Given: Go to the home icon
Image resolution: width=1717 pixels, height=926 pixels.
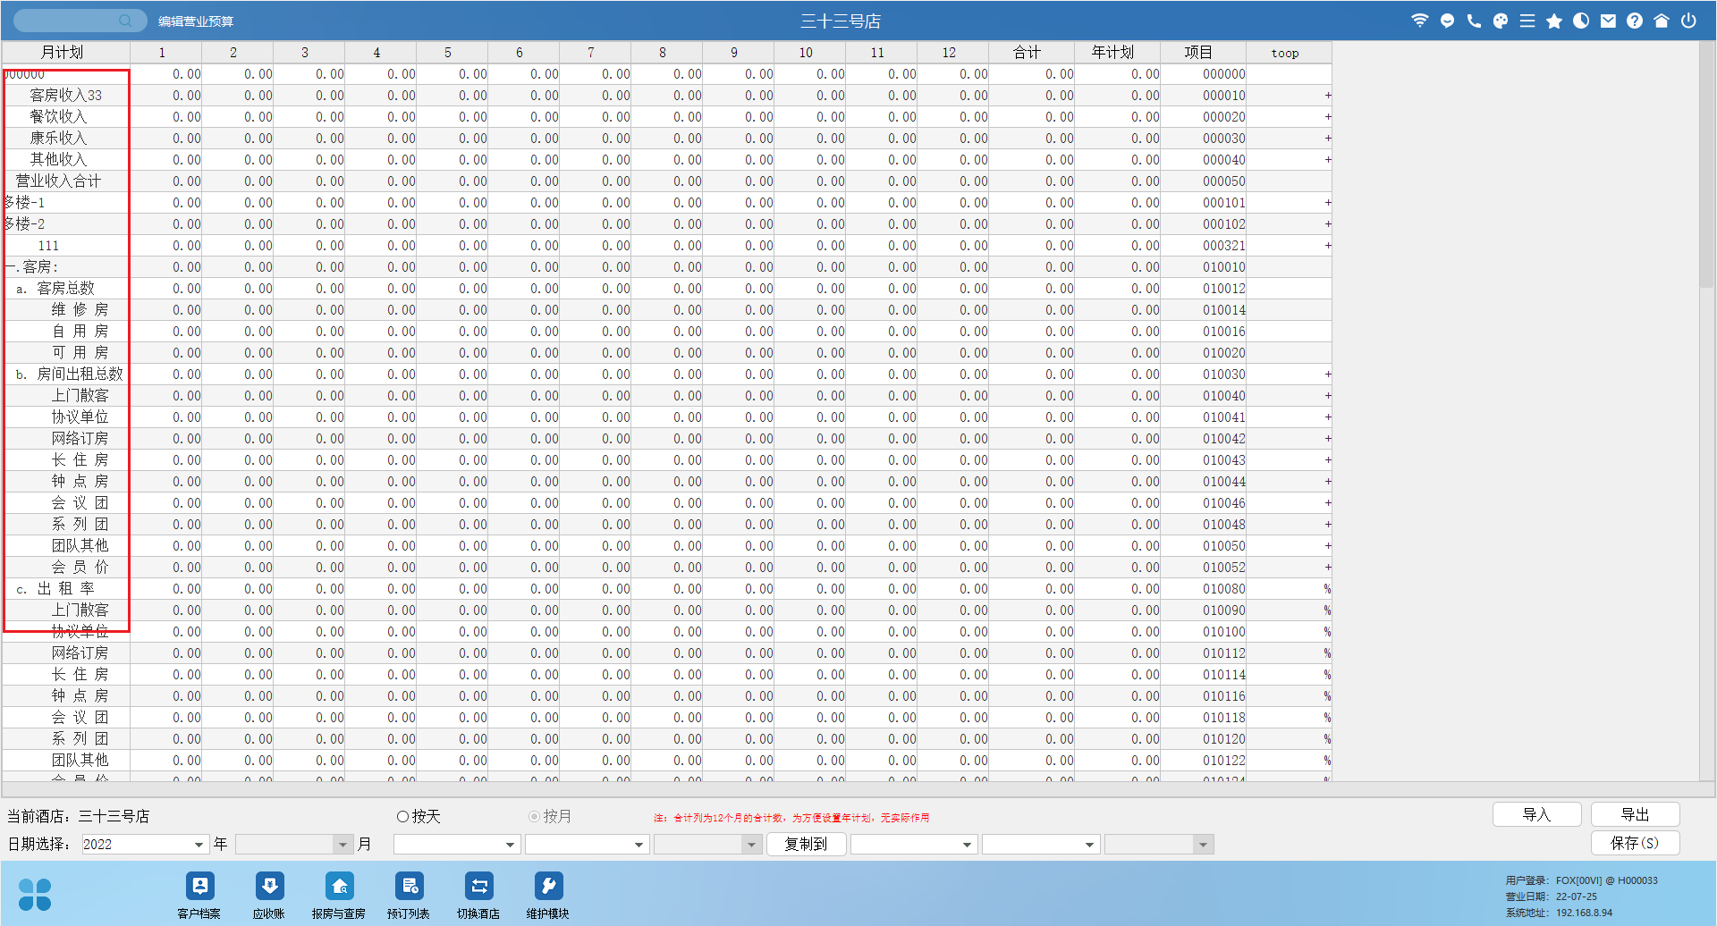Looking at the screenshot, I should [x=1662, y=21].
